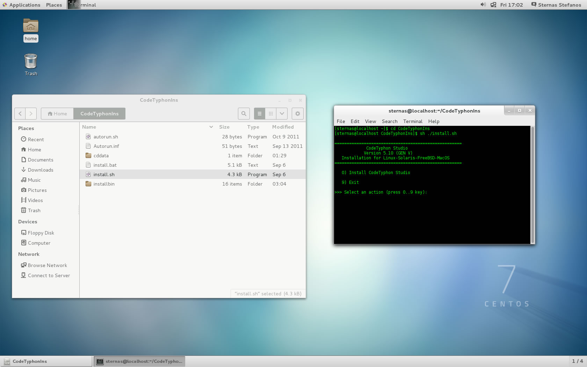Sort files by Size column
587x367 pixels.
pos(224,127)
